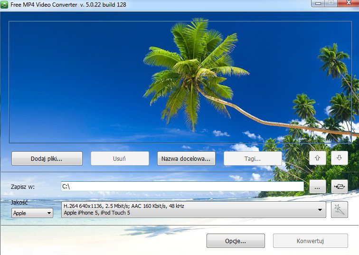Open the Opcje... settings

(x=236, y=241)
